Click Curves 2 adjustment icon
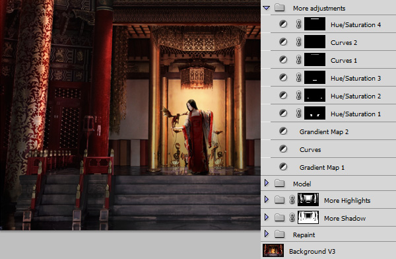 coord(283,42)
